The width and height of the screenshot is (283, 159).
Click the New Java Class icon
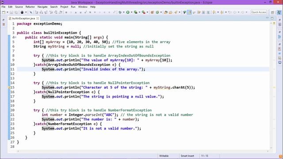click(157, 12)
